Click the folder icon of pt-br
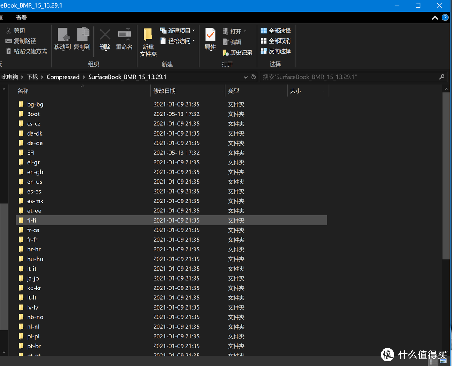 (21, 346)
